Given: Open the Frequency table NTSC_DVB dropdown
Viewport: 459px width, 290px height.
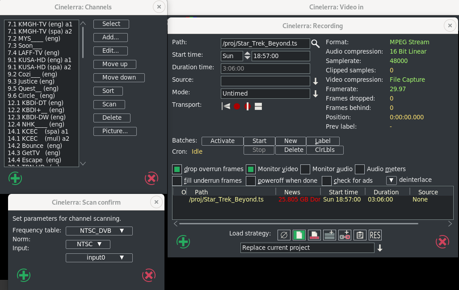Looking at the screenshot, I should click(99, 231).
